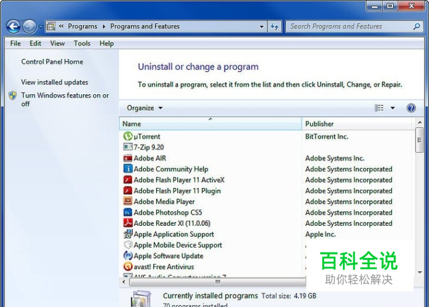Viewport: 429px width, 307px height.
Task: Open the Edit menu
Action: (35, 43)
